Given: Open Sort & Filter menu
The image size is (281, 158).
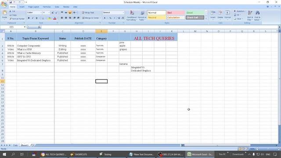Looking at the screenshot, I should [250, 15].
